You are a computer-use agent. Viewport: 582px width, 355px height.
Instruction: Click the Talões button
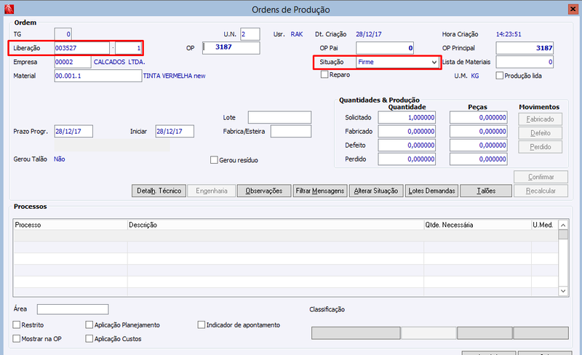point(486,191)
